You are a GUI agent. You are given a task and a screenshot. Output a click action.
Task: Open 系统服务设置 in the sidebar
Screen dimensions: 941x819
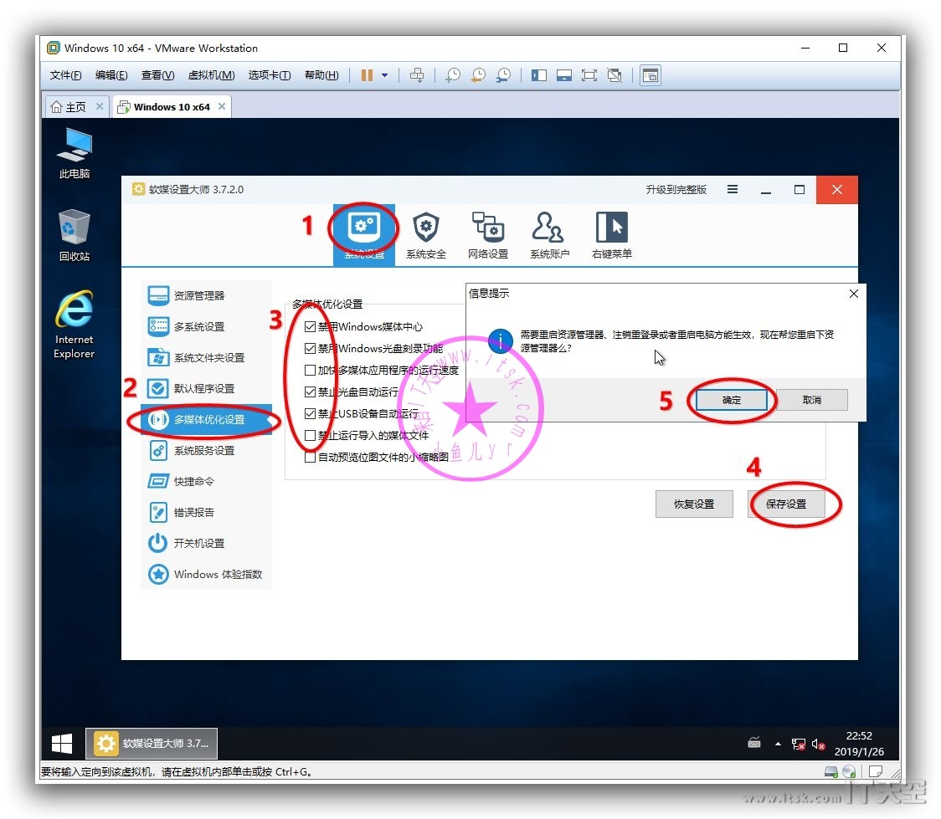click(206, 451)
